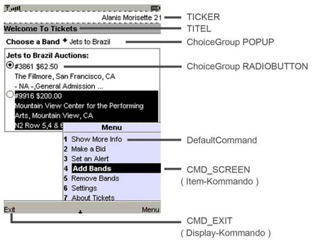Select the #3861 $62.50 radio button

click(x=10, y=65)
